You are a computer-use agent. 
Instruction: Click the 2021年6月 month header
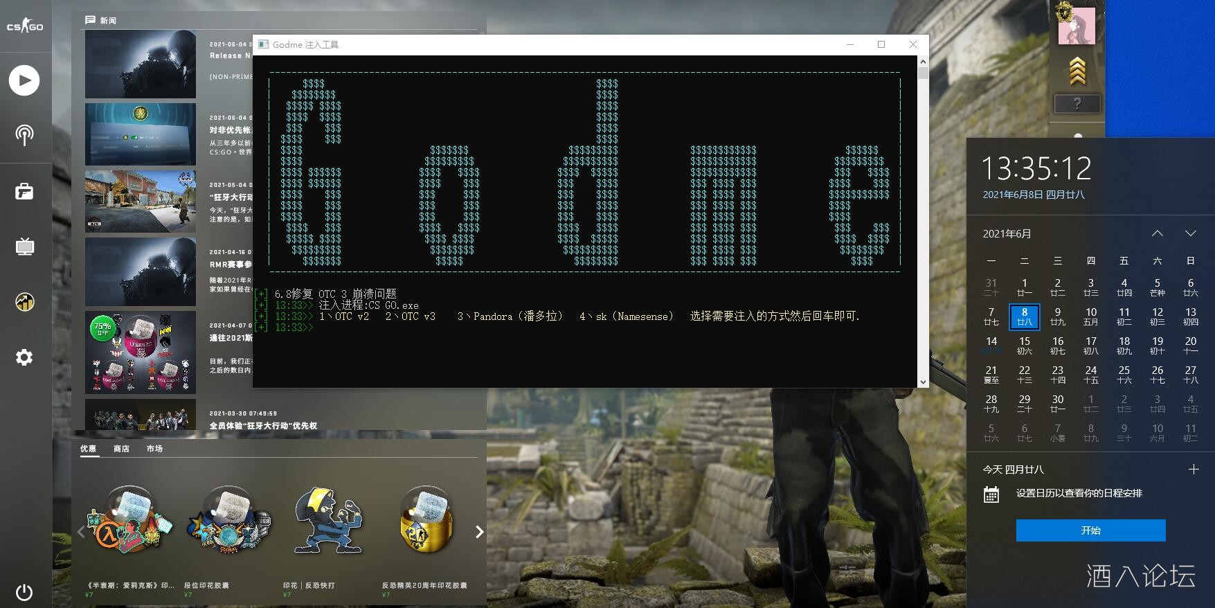pos(1007,233)
